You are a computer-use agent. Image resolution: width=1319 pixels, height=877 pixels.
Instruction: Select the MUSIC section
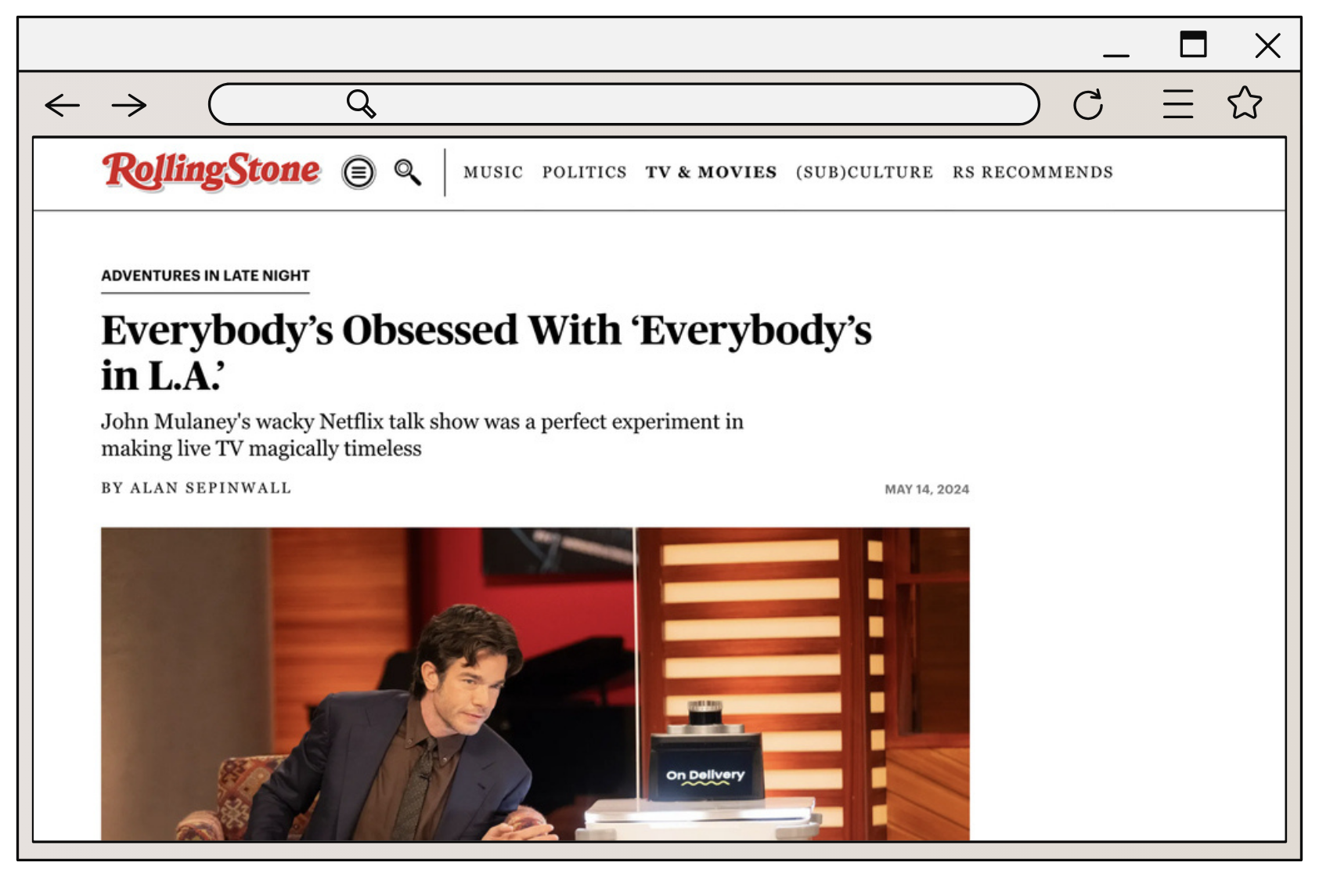(493, 172)
